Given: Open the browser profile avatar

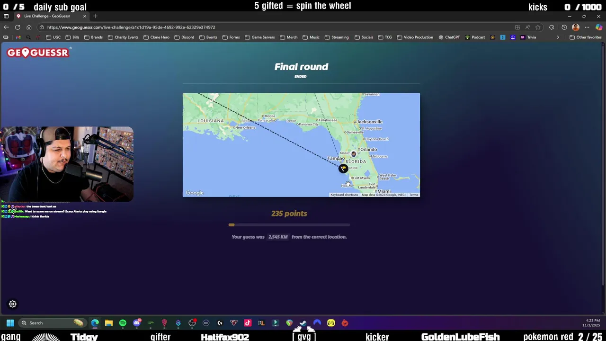Looking at the screenshot, I should (x=576, y=27).
